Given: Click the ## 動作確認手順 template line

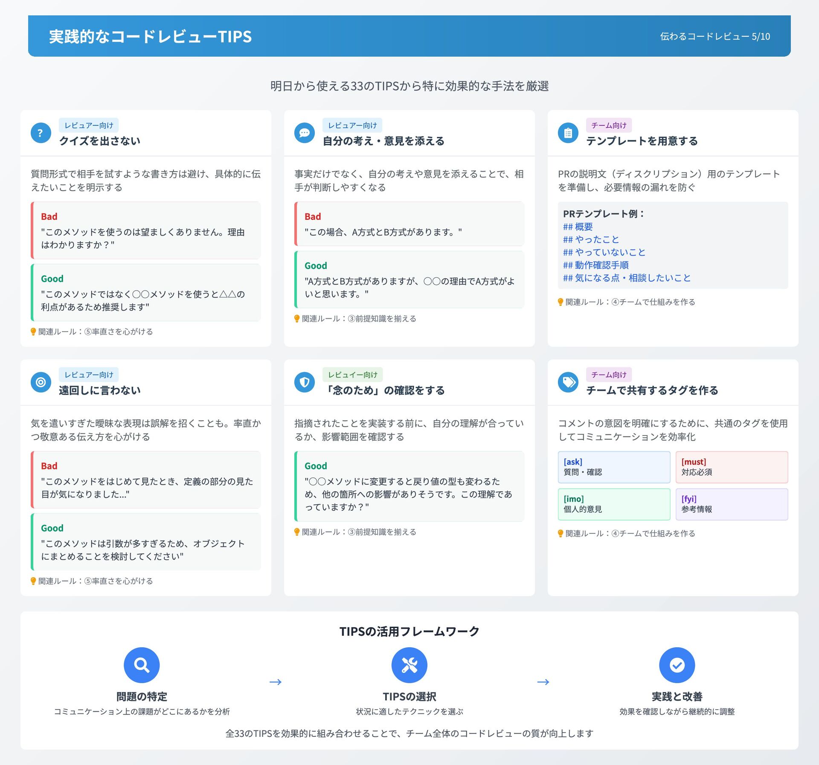Looking at the screenshot, I should pos(595,265).
